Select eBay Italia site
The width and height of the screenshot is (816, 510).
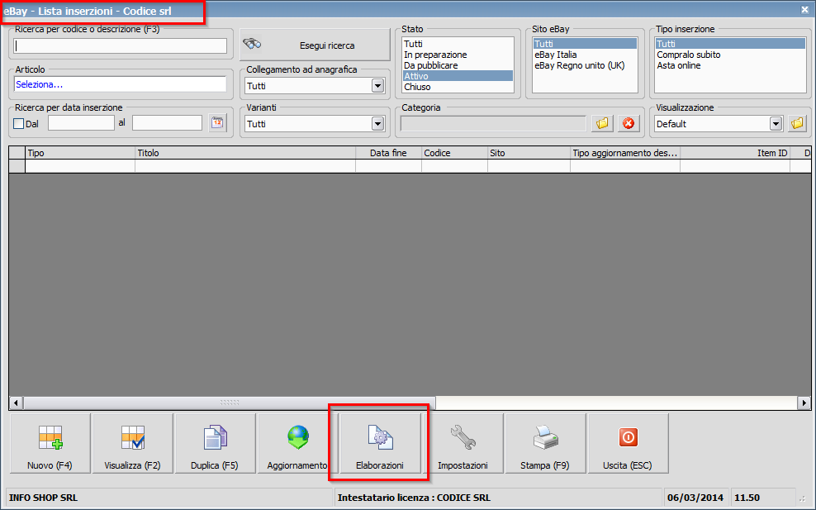(x=585, y=55)
